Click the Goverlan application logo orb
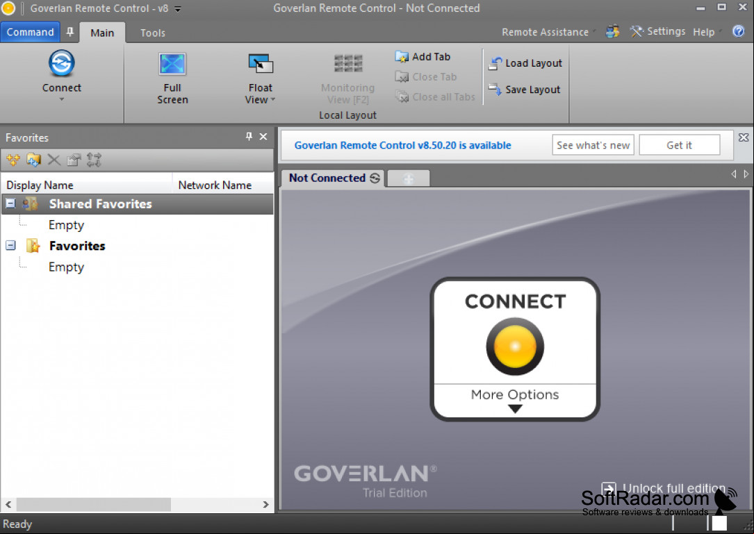 pos(8,8)
